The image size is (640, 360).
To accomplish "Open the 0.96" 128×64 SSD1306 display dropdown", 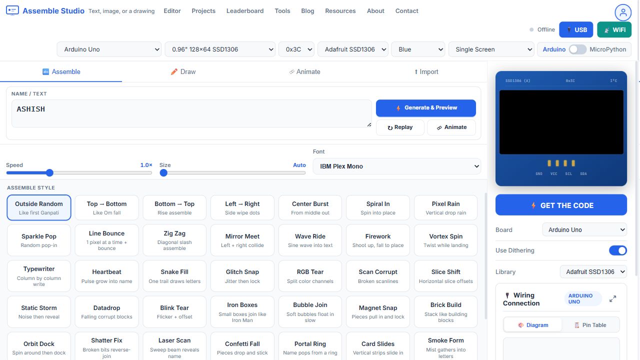I will point(220,49).
